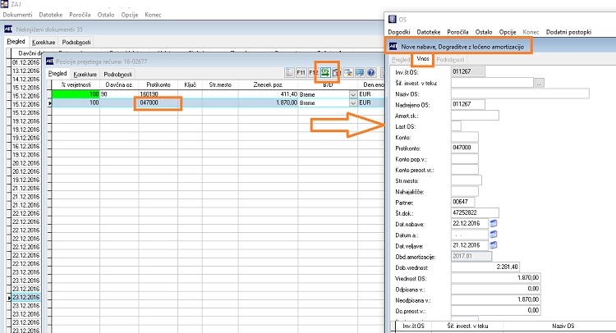Switch to Korekture tab in positions window
The image size is (616, 333).
coord(85,74)
